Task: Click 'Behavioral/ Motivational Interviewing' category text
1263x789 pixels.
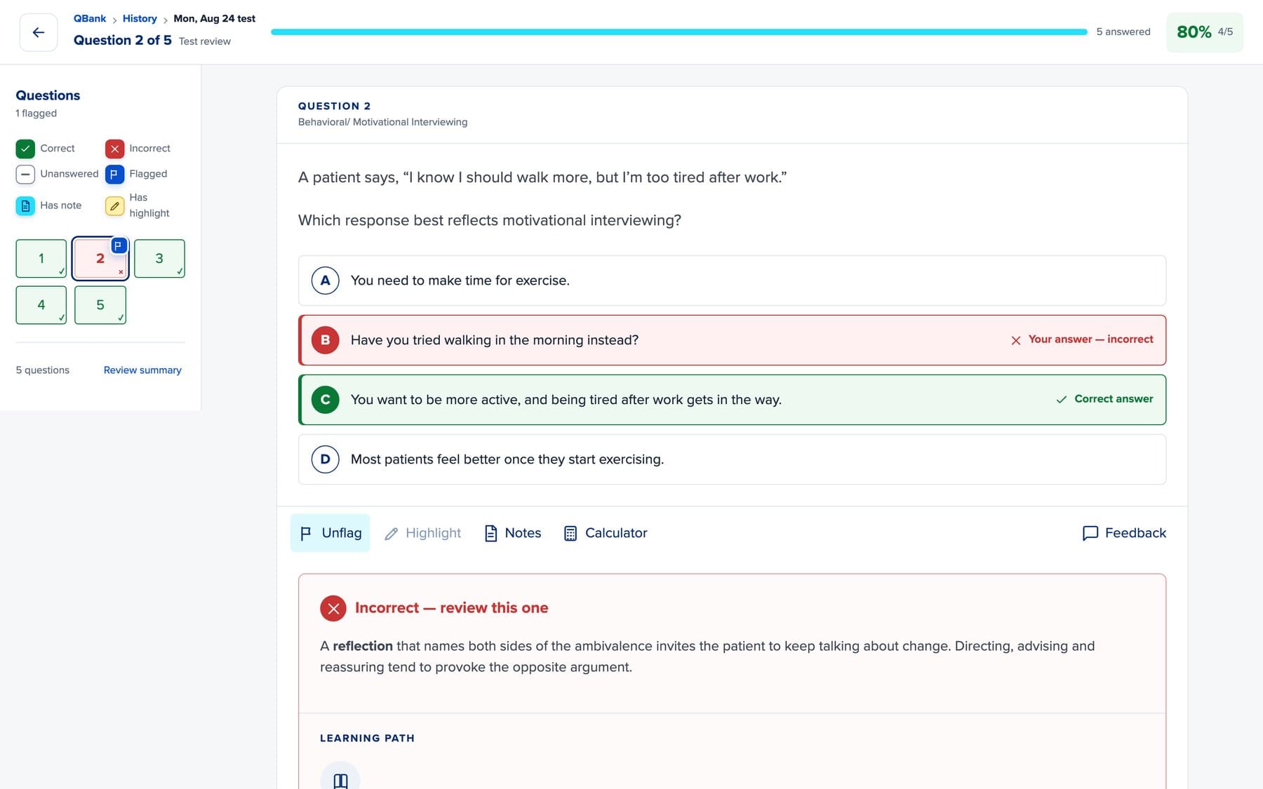Action: pyautogui.click(x=382, y=122)
